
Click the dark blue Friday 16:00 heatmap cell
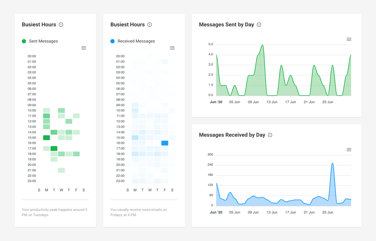click(165, 143)
